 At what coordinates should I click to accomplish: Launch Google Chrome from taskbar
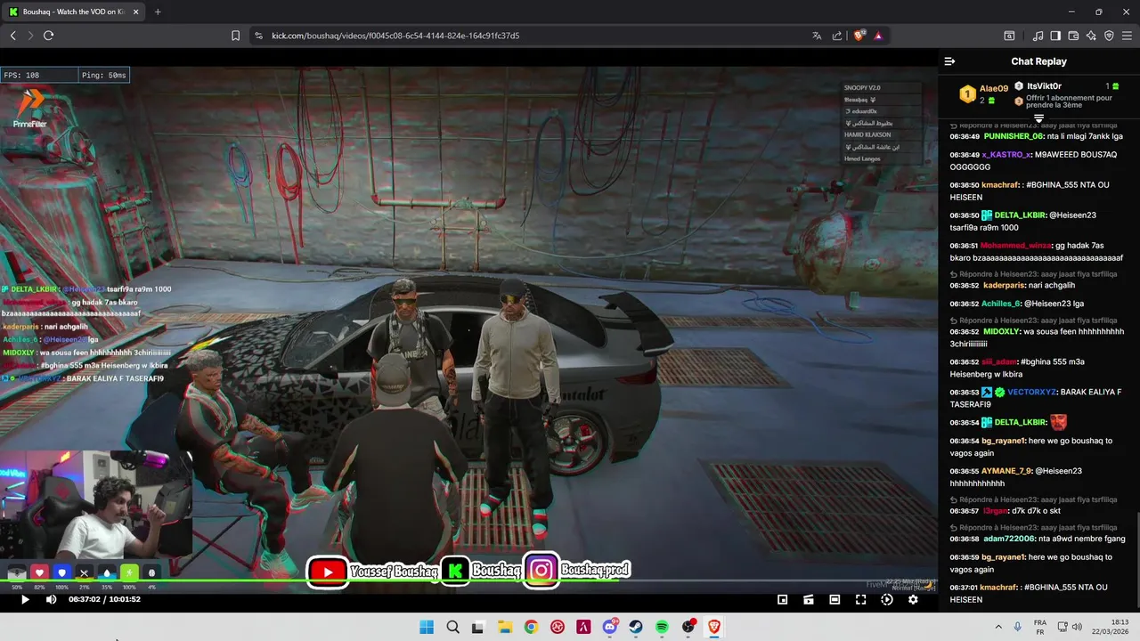[531, 627]
